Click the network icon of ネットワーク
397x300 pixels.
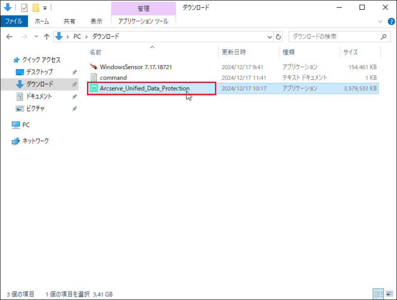tap(16, 141)
